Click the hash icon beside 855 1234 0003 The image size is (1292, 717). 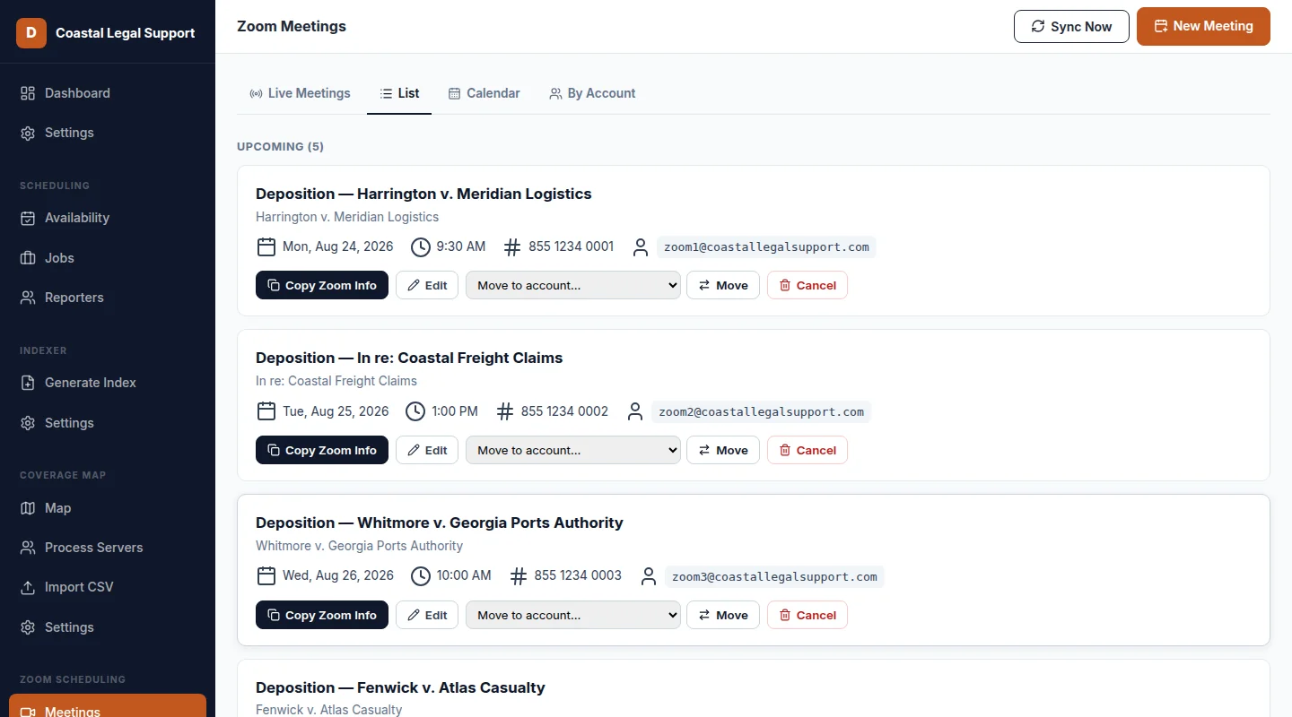point(518,576)
